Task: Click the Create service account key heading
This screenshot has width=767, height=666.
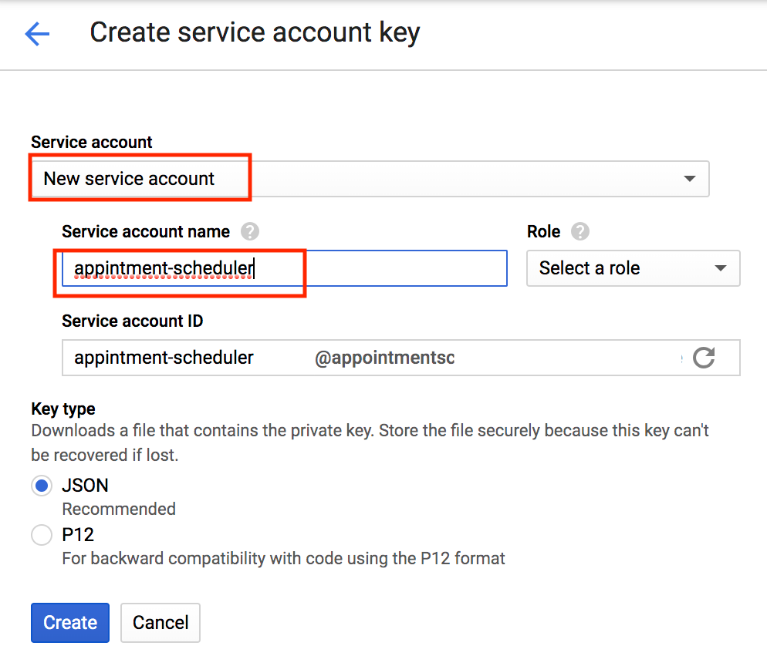Action: 255,33
